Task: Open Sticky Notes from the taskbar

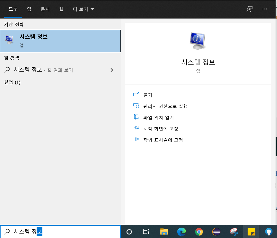Action: (x=250, y=232)
